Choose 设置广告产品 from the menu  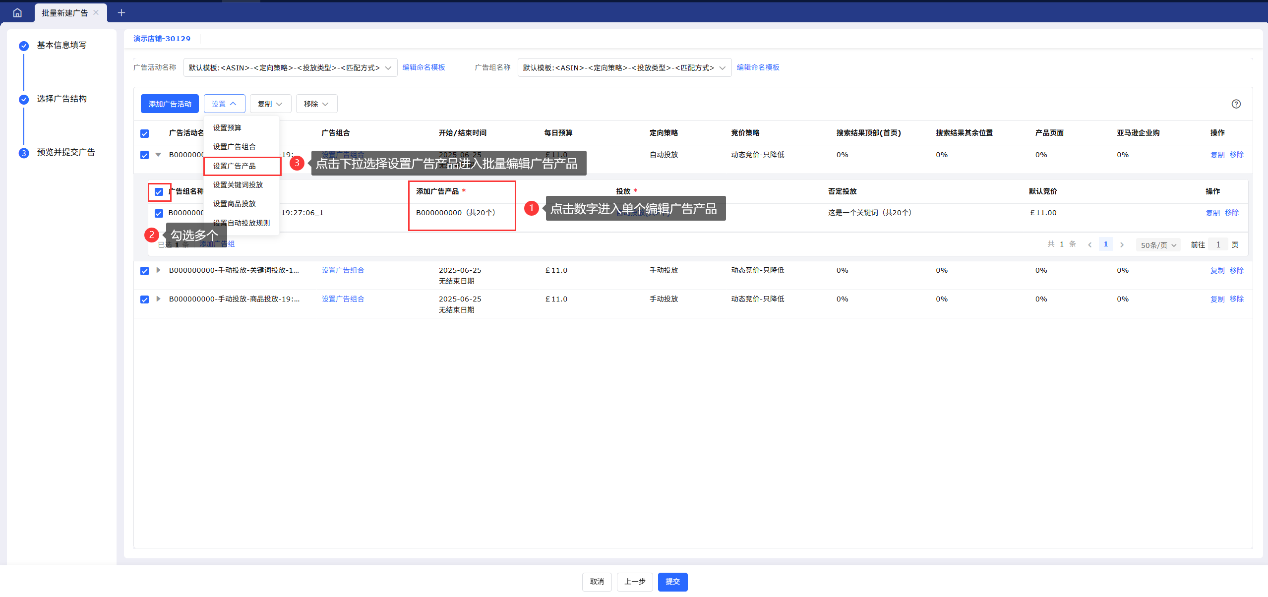[x=242, y=166]
